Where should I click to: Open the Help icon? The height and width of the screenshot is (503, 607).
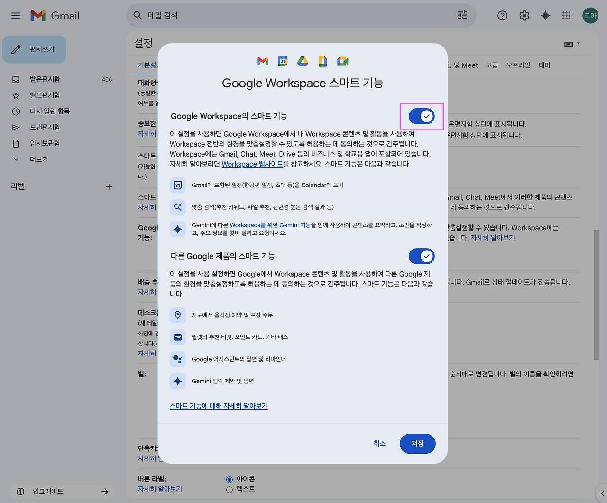tap(502, 15)
